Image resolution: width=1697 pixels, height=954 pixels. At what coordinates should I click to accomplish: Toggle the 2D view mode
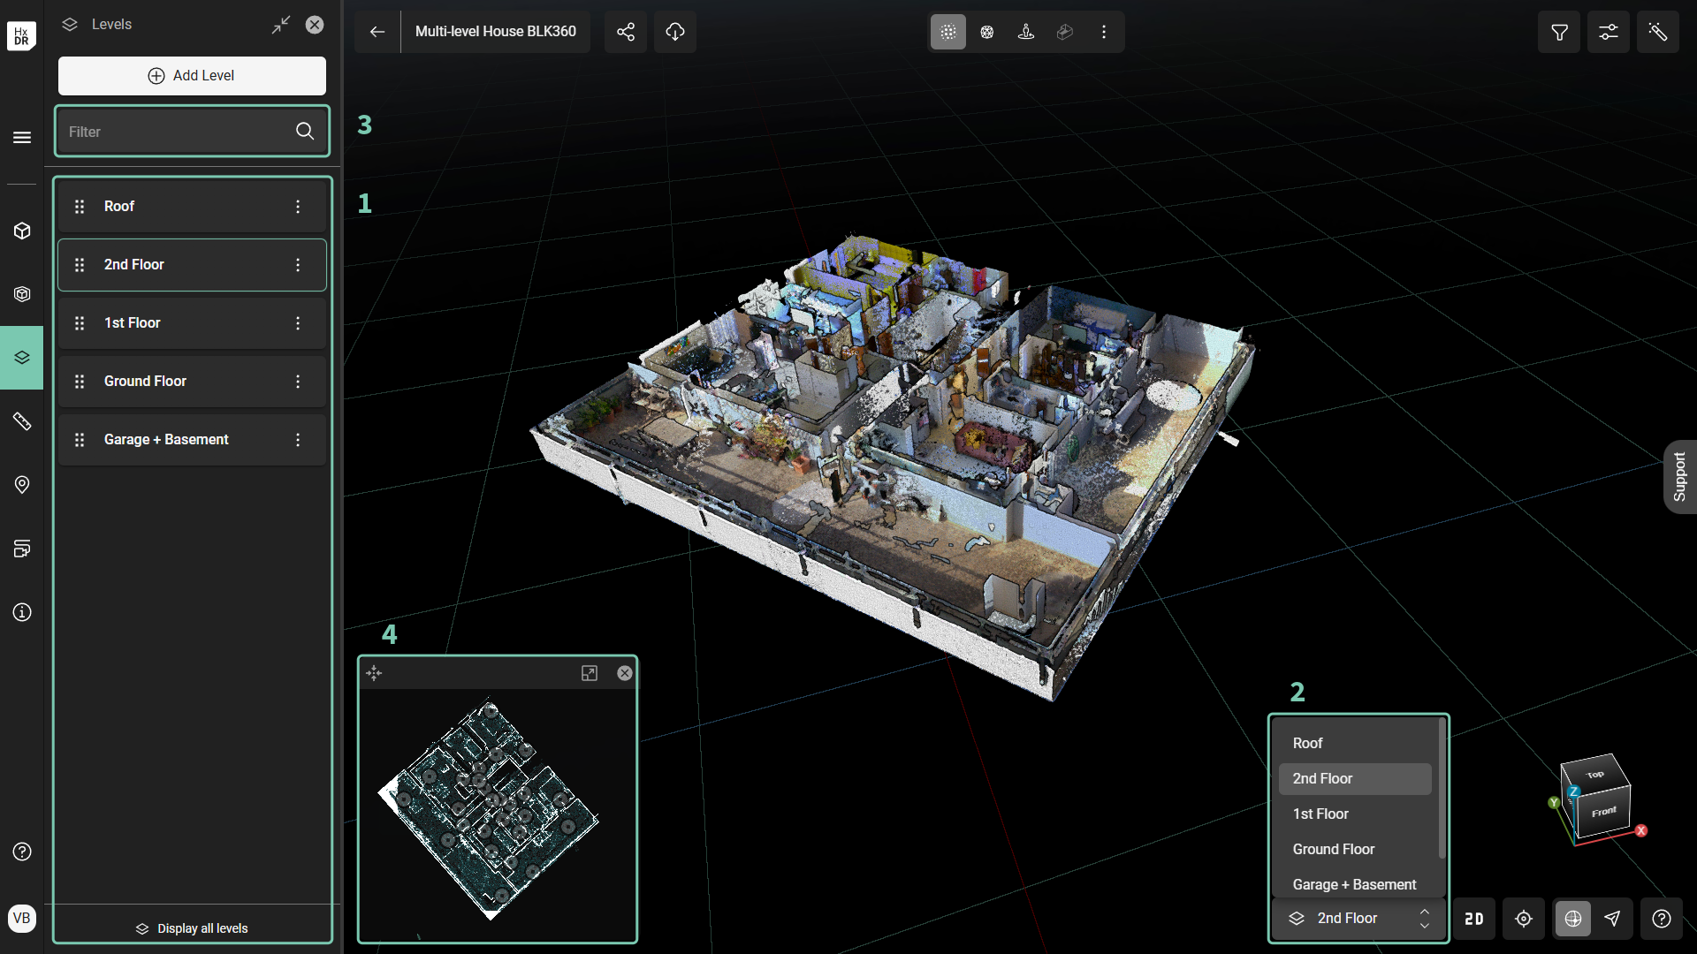tap(1474, 919)
